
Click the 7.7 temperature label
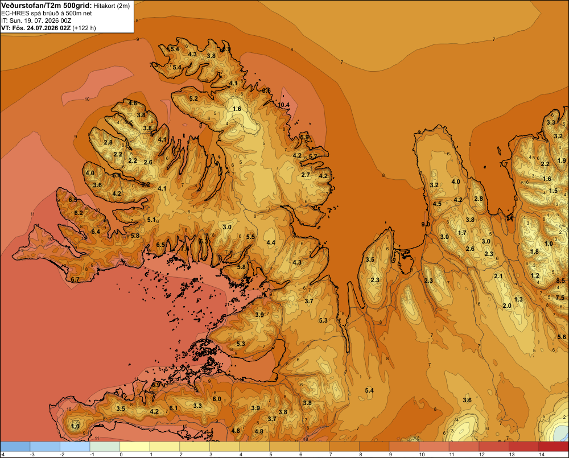504,164
